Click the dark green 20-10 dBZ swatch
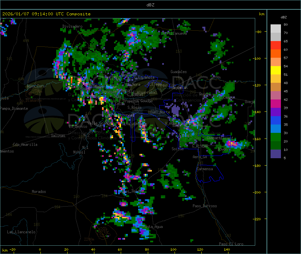Image resolution: width=301 pixels, height=254 pixels. tap(276, 146)
